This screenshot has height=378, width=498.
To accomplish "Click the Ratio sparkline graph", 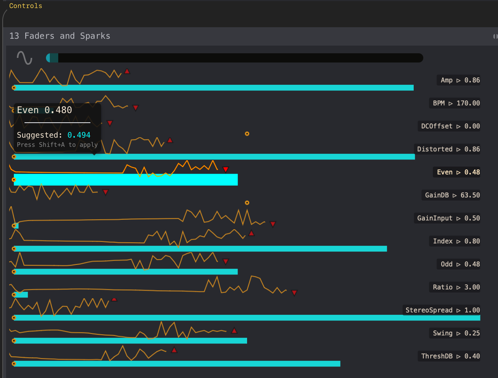I will click(148, 285).
